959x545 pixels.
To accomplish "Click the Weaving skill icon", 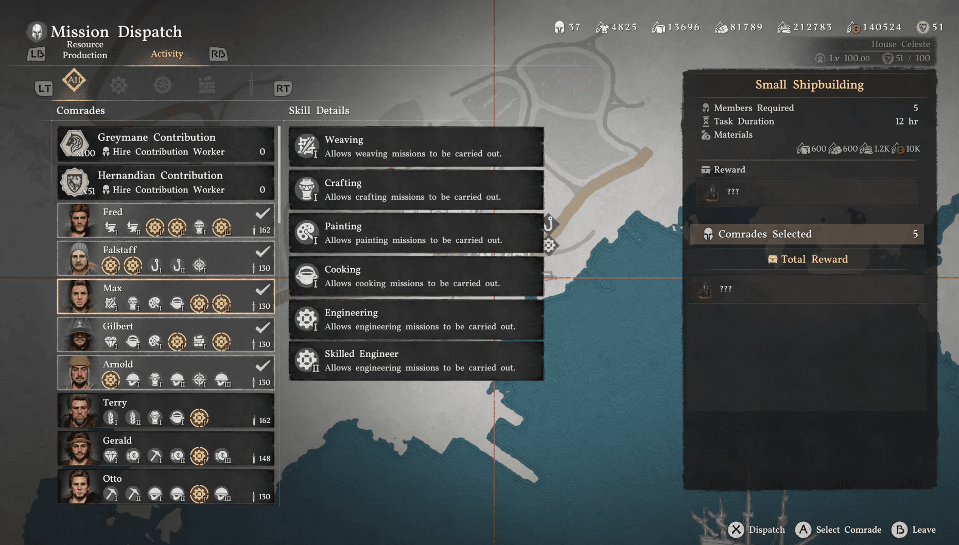I will tap(306, 146).
